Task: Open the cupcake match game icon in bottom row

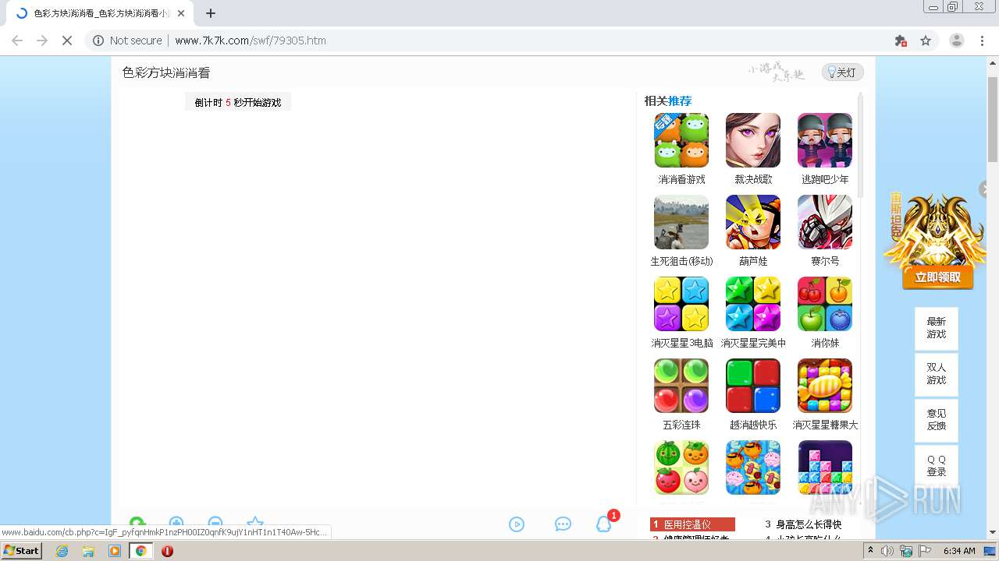Action: click(753, 467)
